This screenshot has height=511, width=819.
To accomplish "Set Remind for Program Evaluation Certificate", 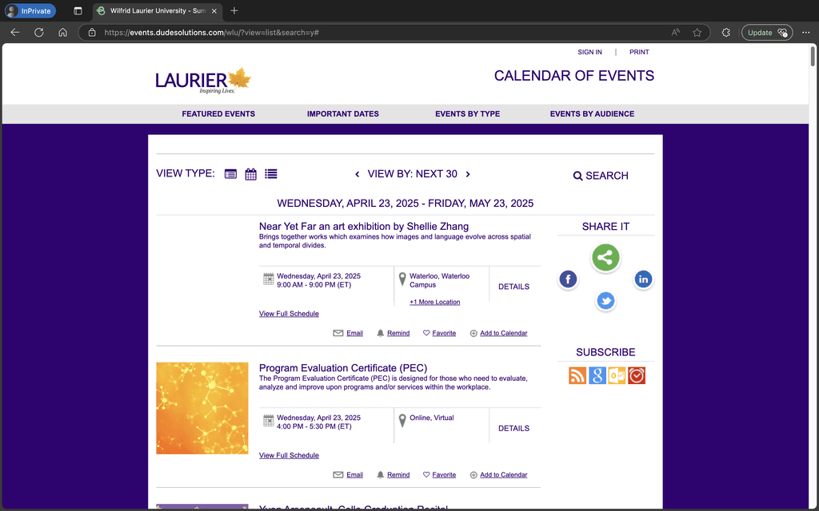I will [393, 475].
